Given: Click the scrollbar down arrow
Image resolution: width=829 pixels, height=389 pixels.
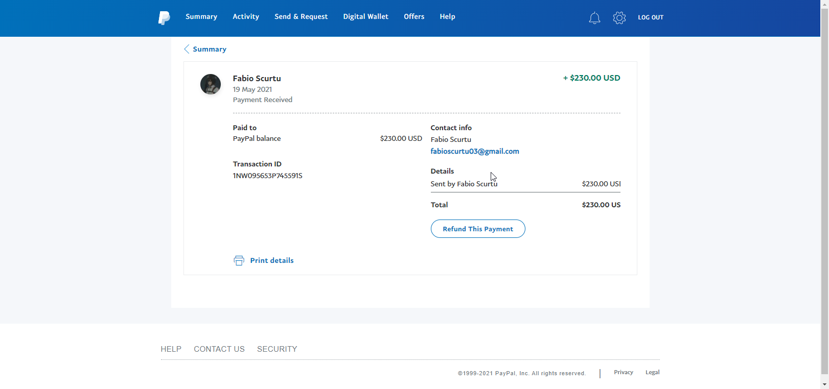Looking at the screenshot, I should [x=824, y=384].
